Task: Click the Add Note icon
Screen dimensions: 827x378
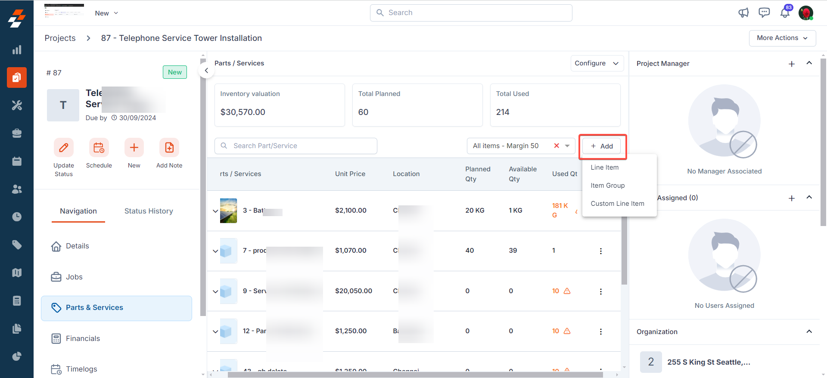Action: point(169,148)
